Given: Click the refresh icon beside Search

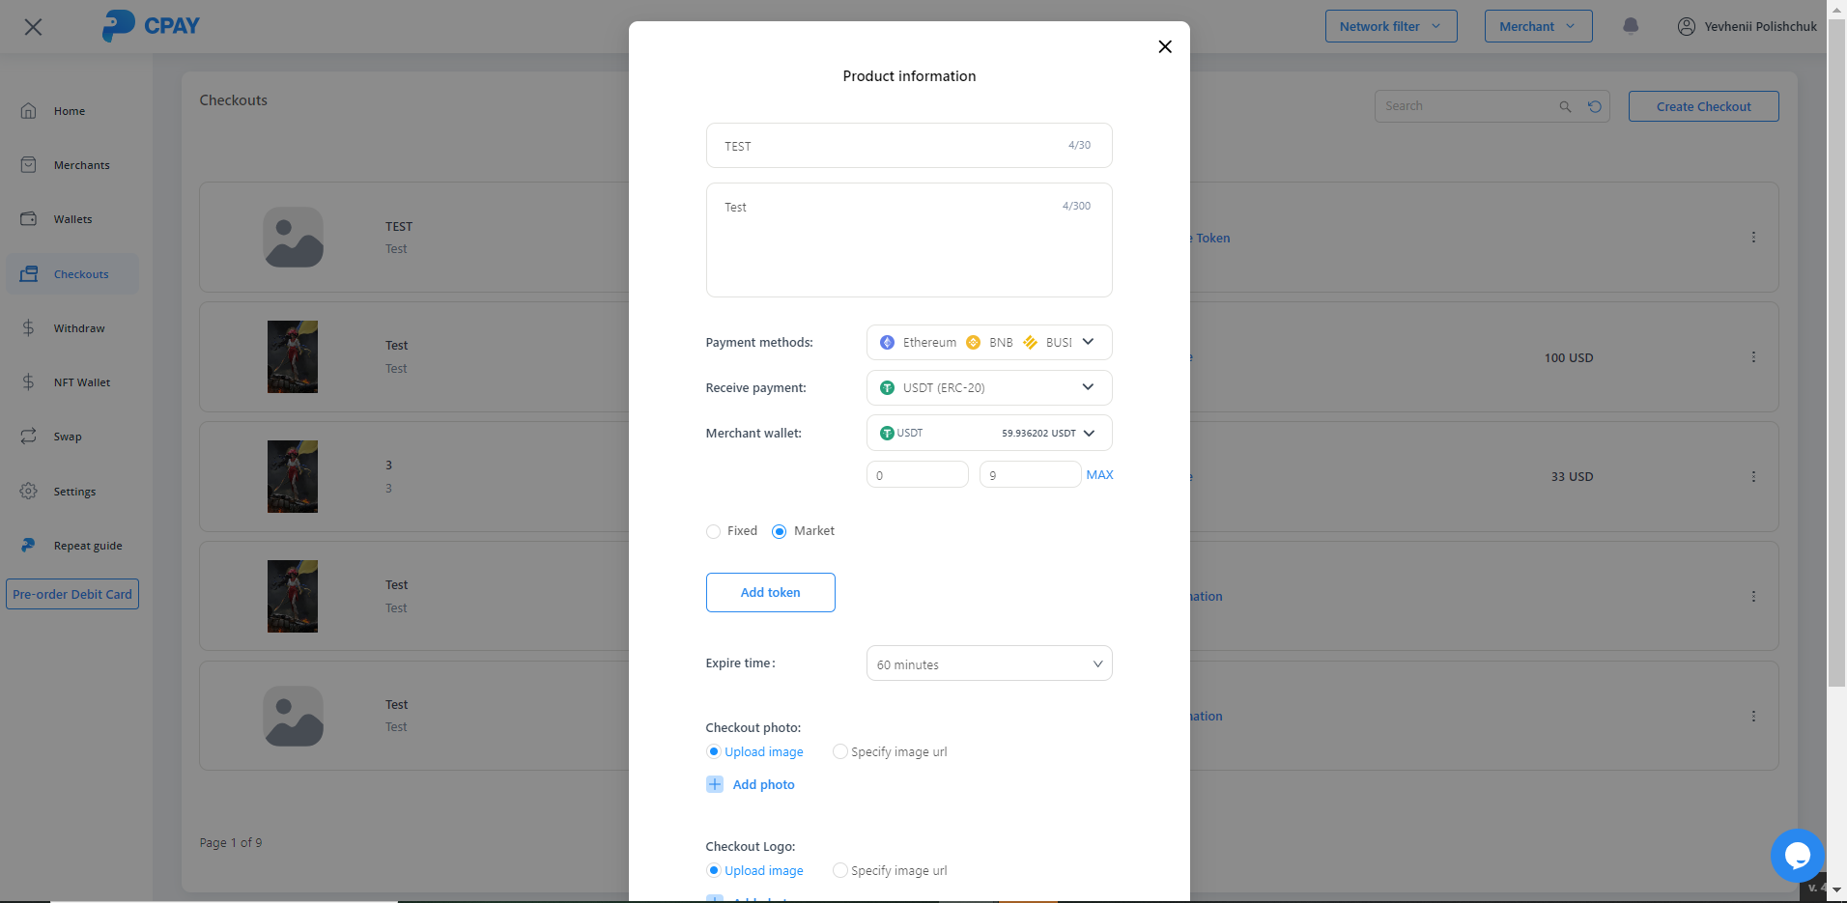Looking at the screenshot, I should pyautogui.click(x=1595, y=106).
